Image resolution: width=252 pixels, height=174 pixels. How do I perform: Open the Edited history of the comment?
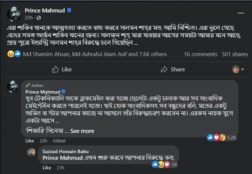59,141
